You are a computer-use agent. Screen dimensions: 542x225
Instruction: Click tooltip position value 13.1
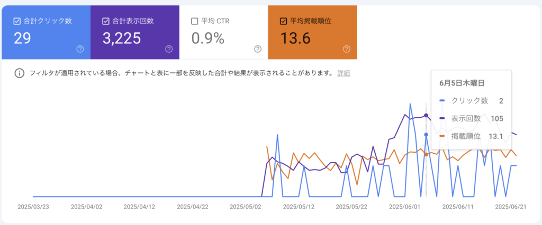tap(495, 136)
